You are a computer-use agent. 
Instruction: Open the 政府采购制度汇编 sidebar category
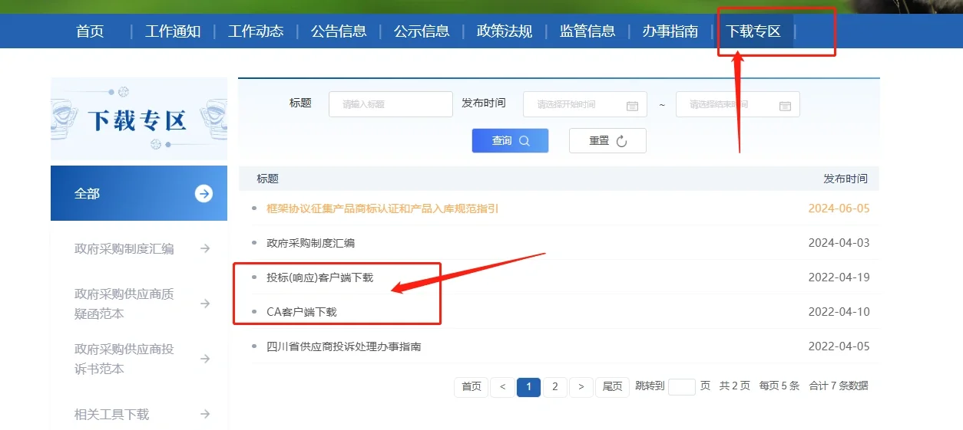124,248
